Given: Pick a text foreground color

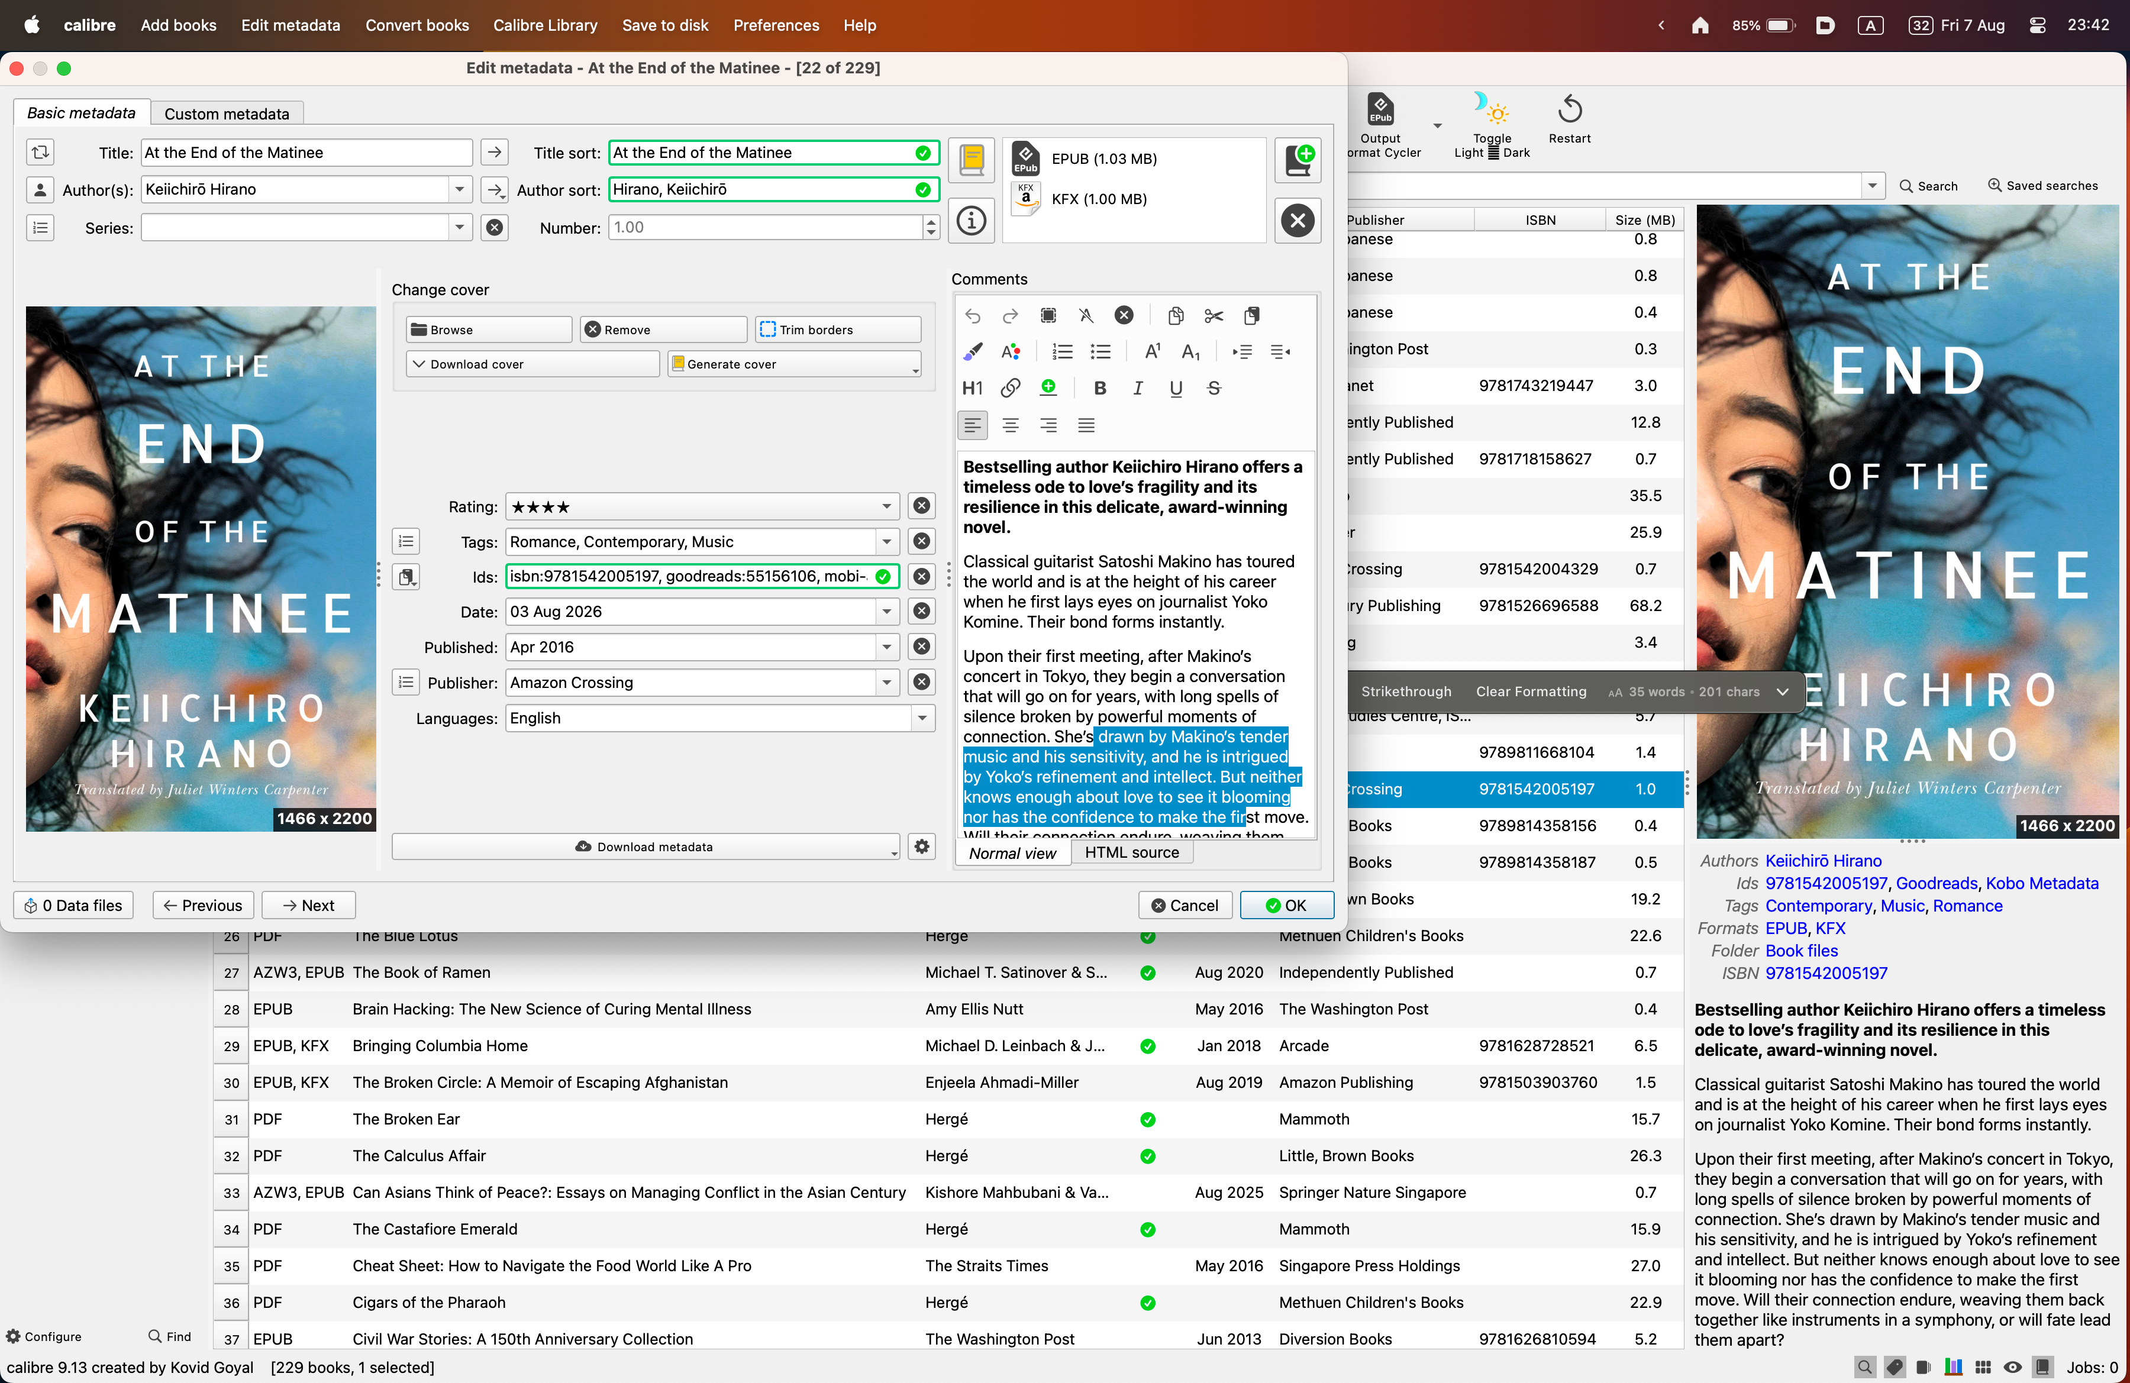Looking at the screenshot, I should [1011, 351].
